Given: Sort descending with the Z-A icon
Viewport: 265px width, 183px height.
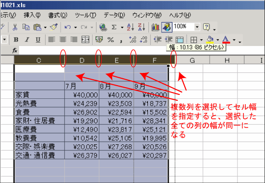Looking at the screenshot, I should 142,27.
